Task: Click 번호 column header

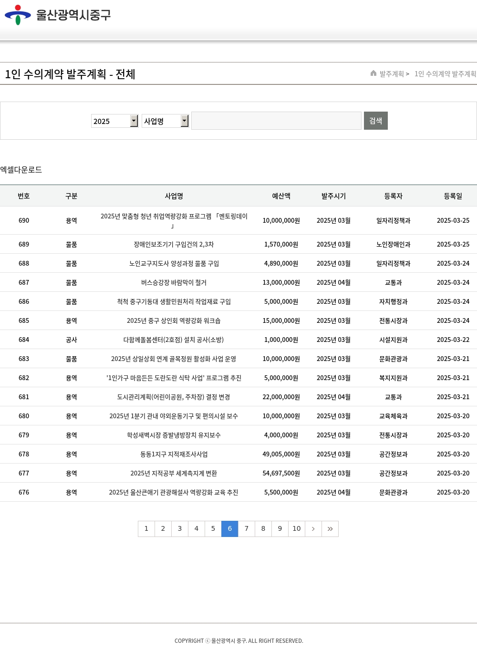Action: tap(24, 196)
